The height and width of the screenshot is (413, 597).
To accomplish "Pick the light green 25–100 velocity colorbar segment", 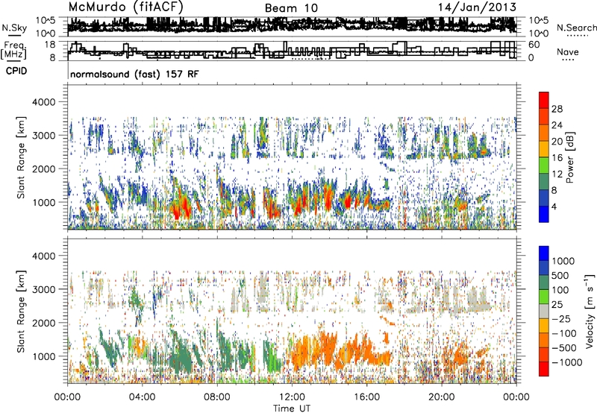I will coord(544,296).
